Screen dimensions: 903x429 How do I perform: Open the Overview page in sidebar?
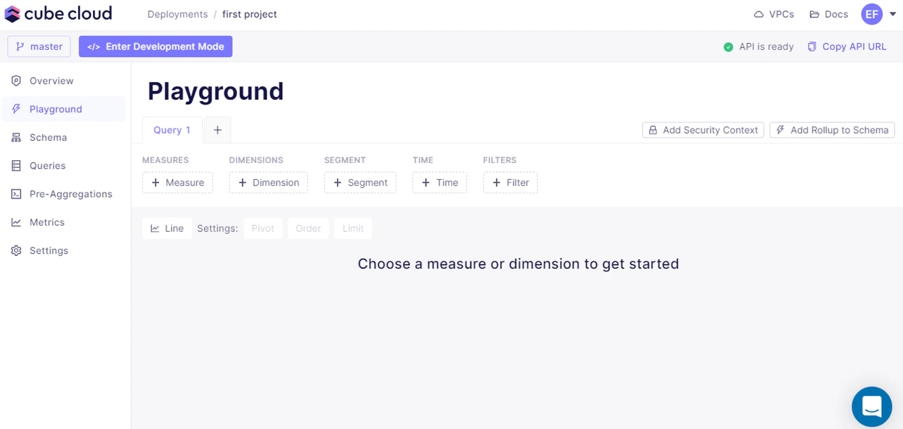[x=64, y=81]
